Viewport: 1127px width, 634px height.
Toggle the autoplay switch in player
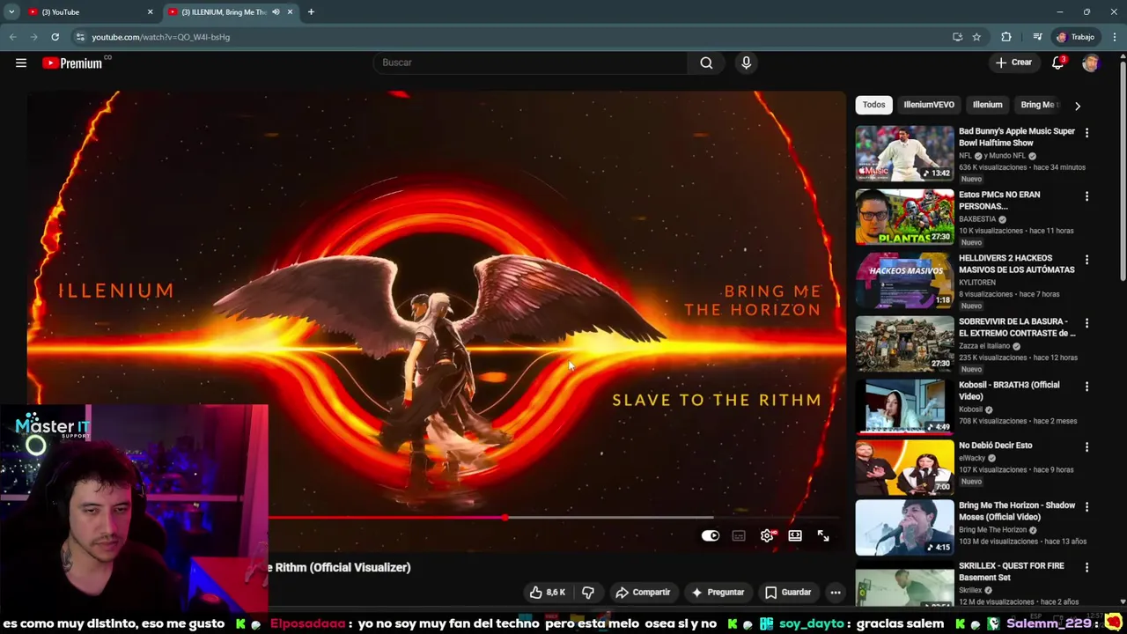[711, 535]
